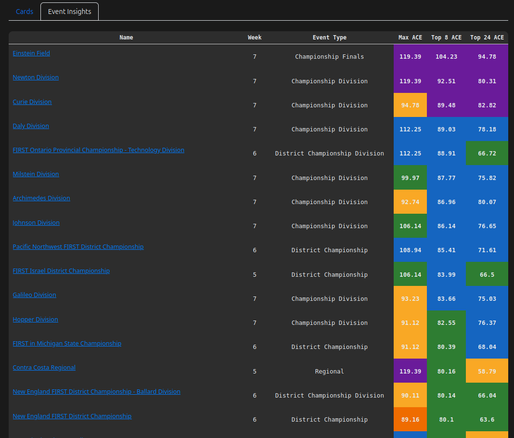This screenshot has height=438, width=514.
Task: Click the green 82.55 Top 8 cell
Action: [x=446, y=322]
